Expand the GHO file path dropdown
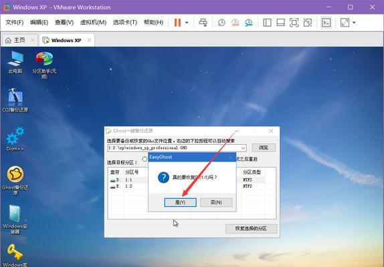Screen dimensions: 384x267 tap(243, 148)
